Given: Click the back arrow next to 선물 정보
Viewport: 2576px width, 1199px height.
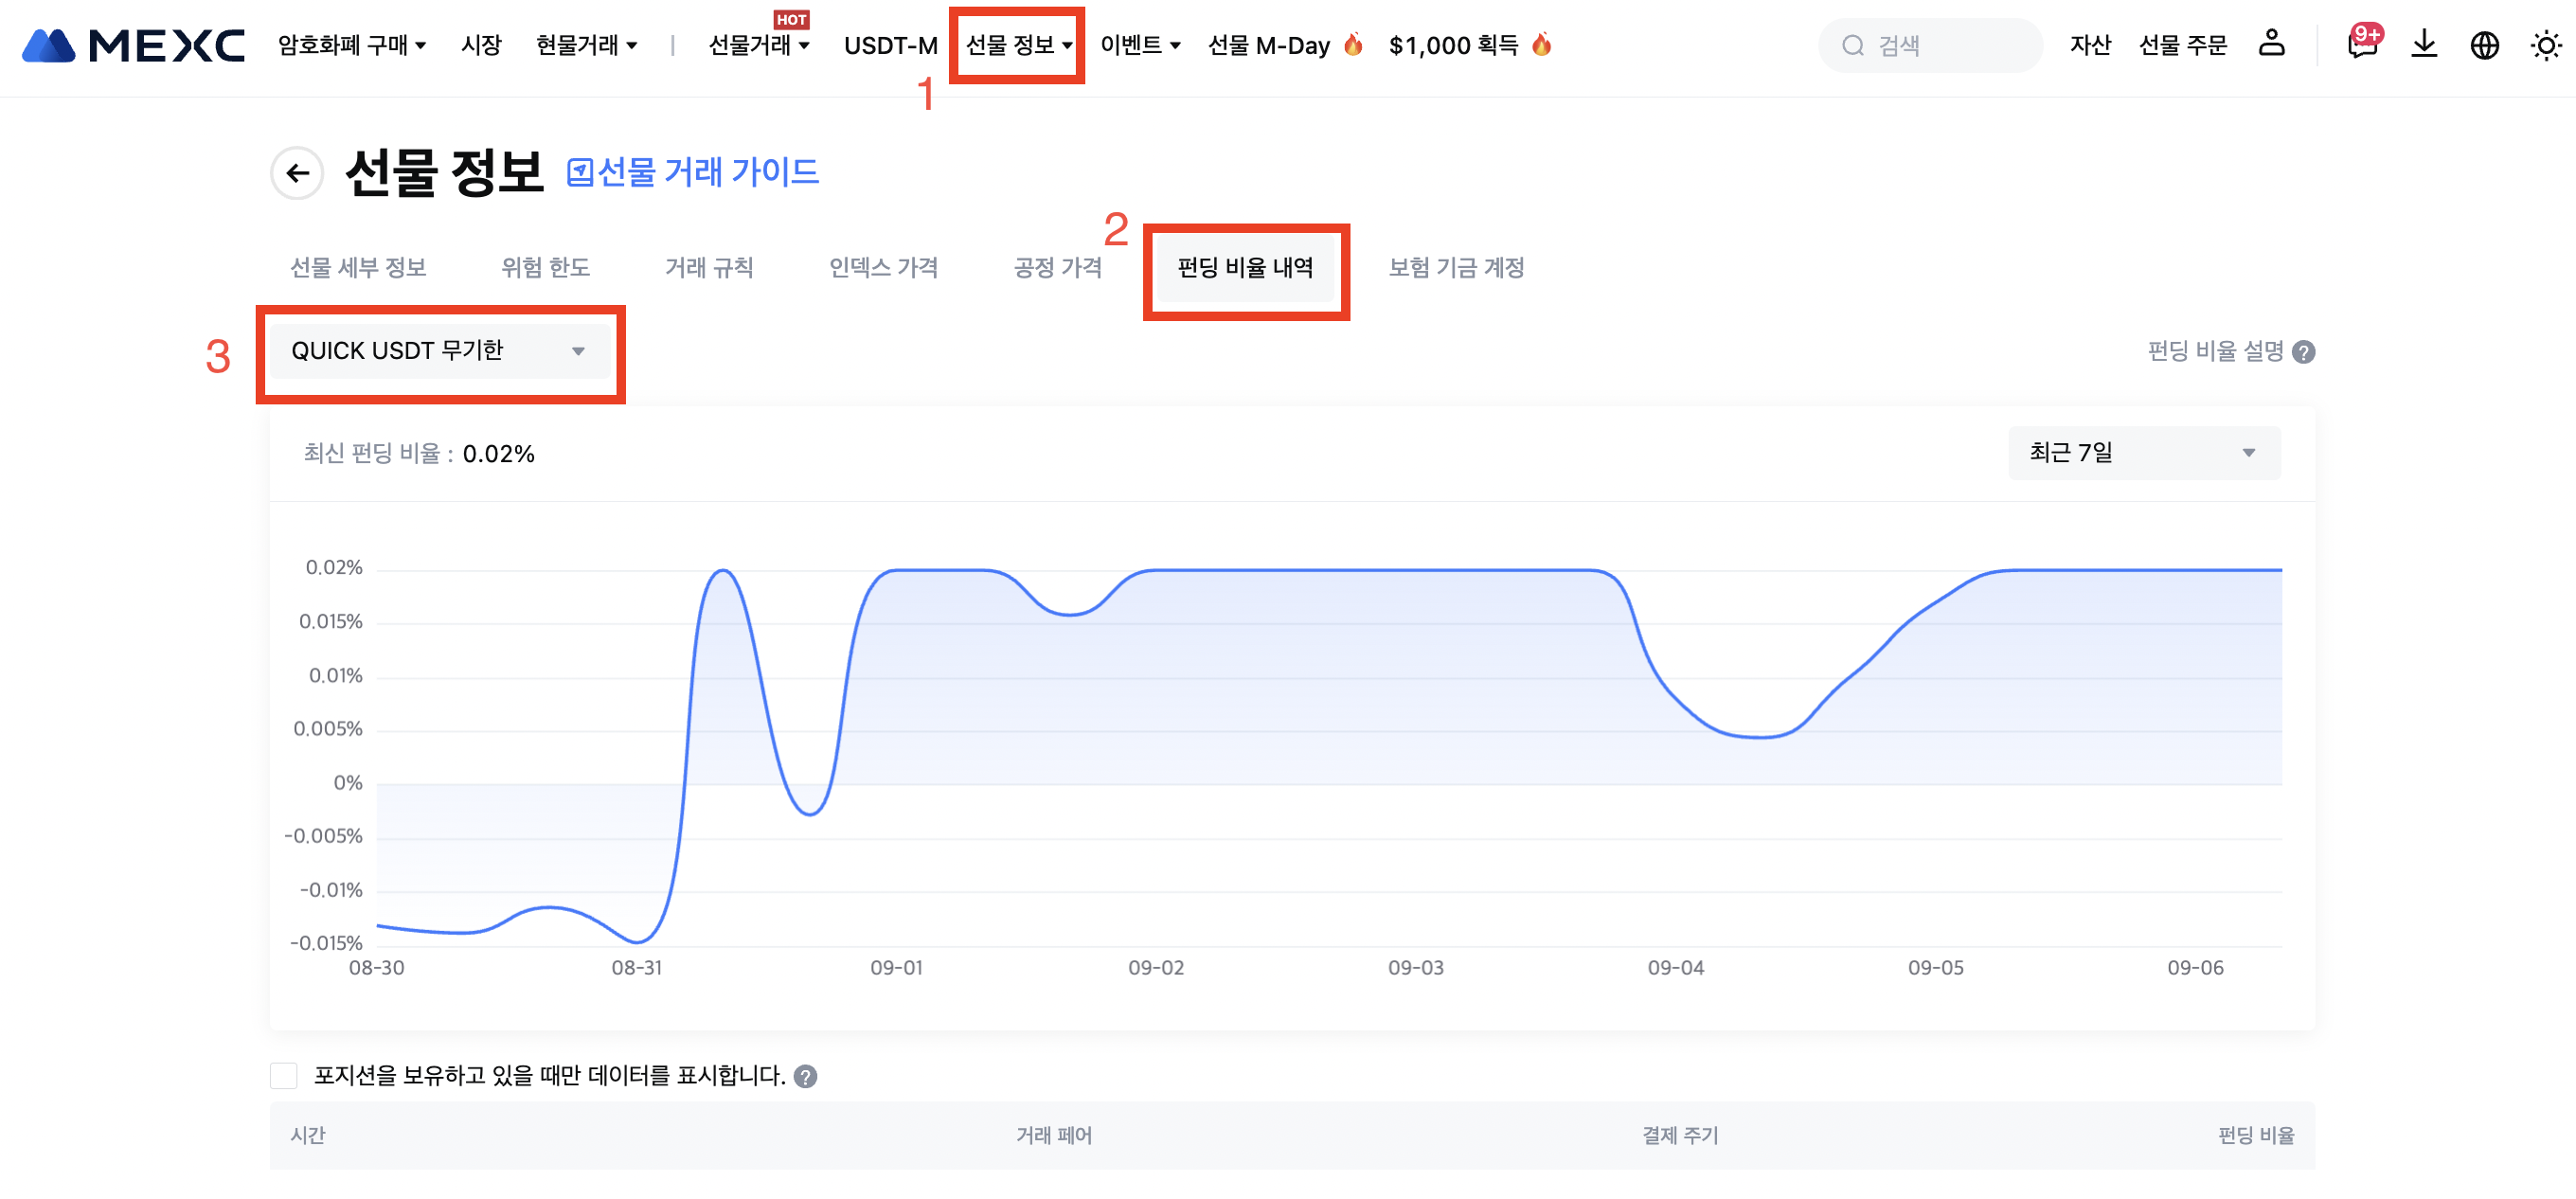Looking at the screenshot, I should click(x=297, y=173).
